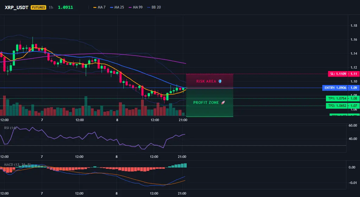Click the RSI (14) indicator label
360x197 pixels.
pyautogui.click(x=10, y=128)
